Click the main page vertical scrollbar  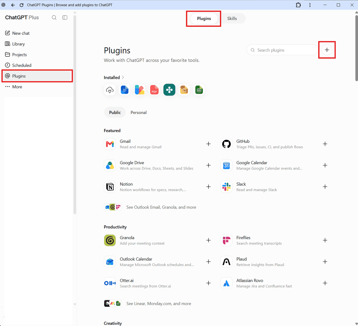click(357, 48)
